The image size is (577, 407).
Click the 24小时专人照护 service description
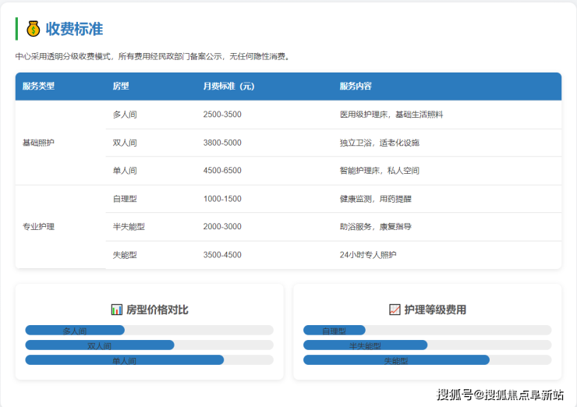368,255
